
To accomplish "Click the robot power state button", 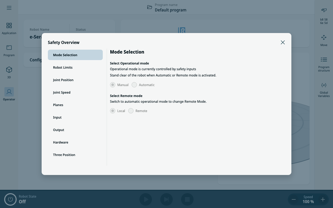I will pyautogui.click(x=10, y=199).
